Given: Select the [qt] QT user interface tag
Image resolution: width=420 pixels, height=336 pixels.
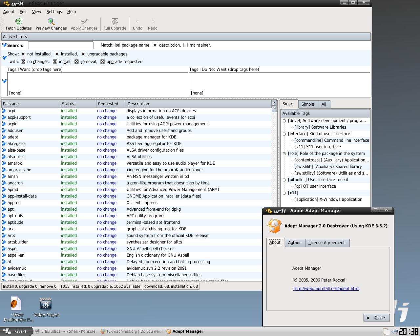Looking at the screenshot, I should tap(315, 186).
